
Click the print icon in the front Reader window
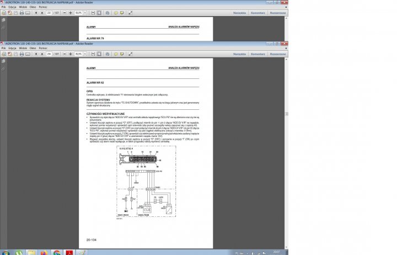[x=22, y=54]
